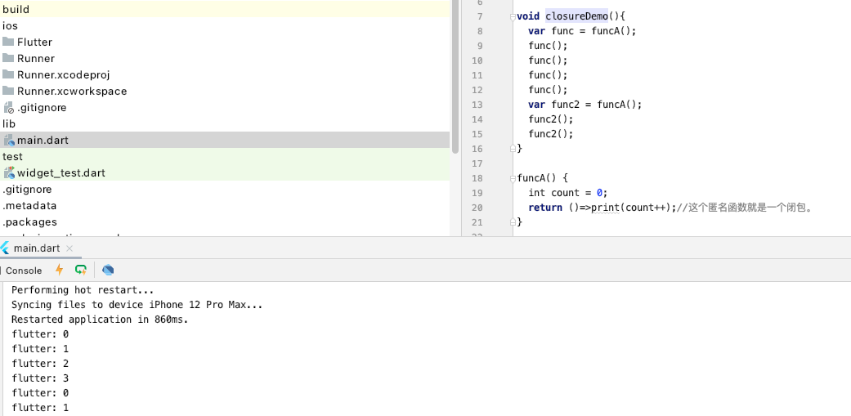The height and width of the screenshot is (416, 851).
Task: Click the 'func();' call on line 12
Action: (548, 89)
